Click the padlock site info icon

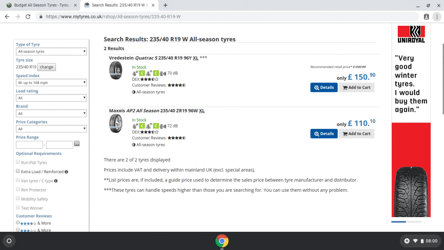pyautogui.click(x=41, y=17)
